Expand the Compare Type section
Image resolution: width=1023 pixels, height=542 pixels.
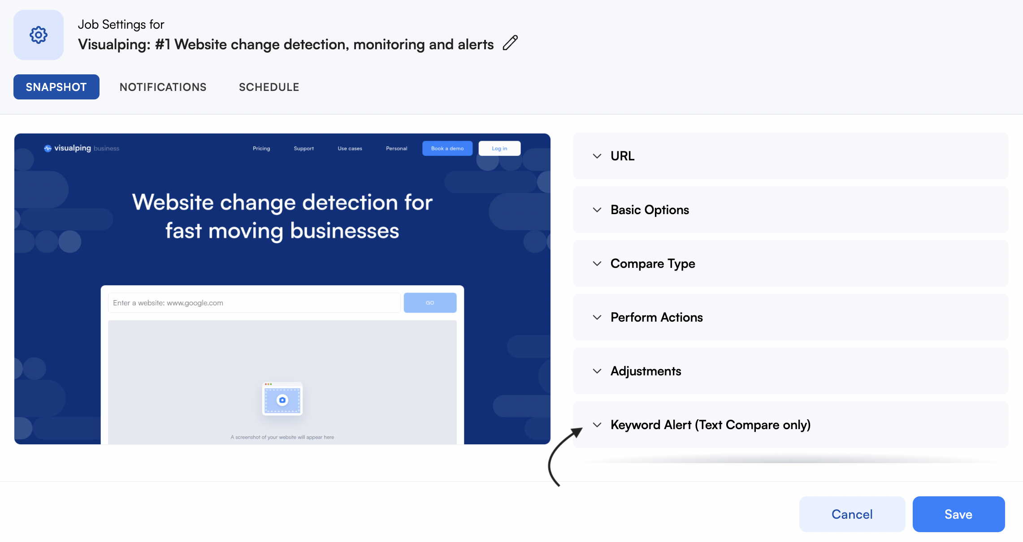click(790, 263)
